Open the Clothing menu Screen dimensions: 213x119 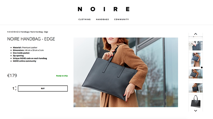pos(84,19)
